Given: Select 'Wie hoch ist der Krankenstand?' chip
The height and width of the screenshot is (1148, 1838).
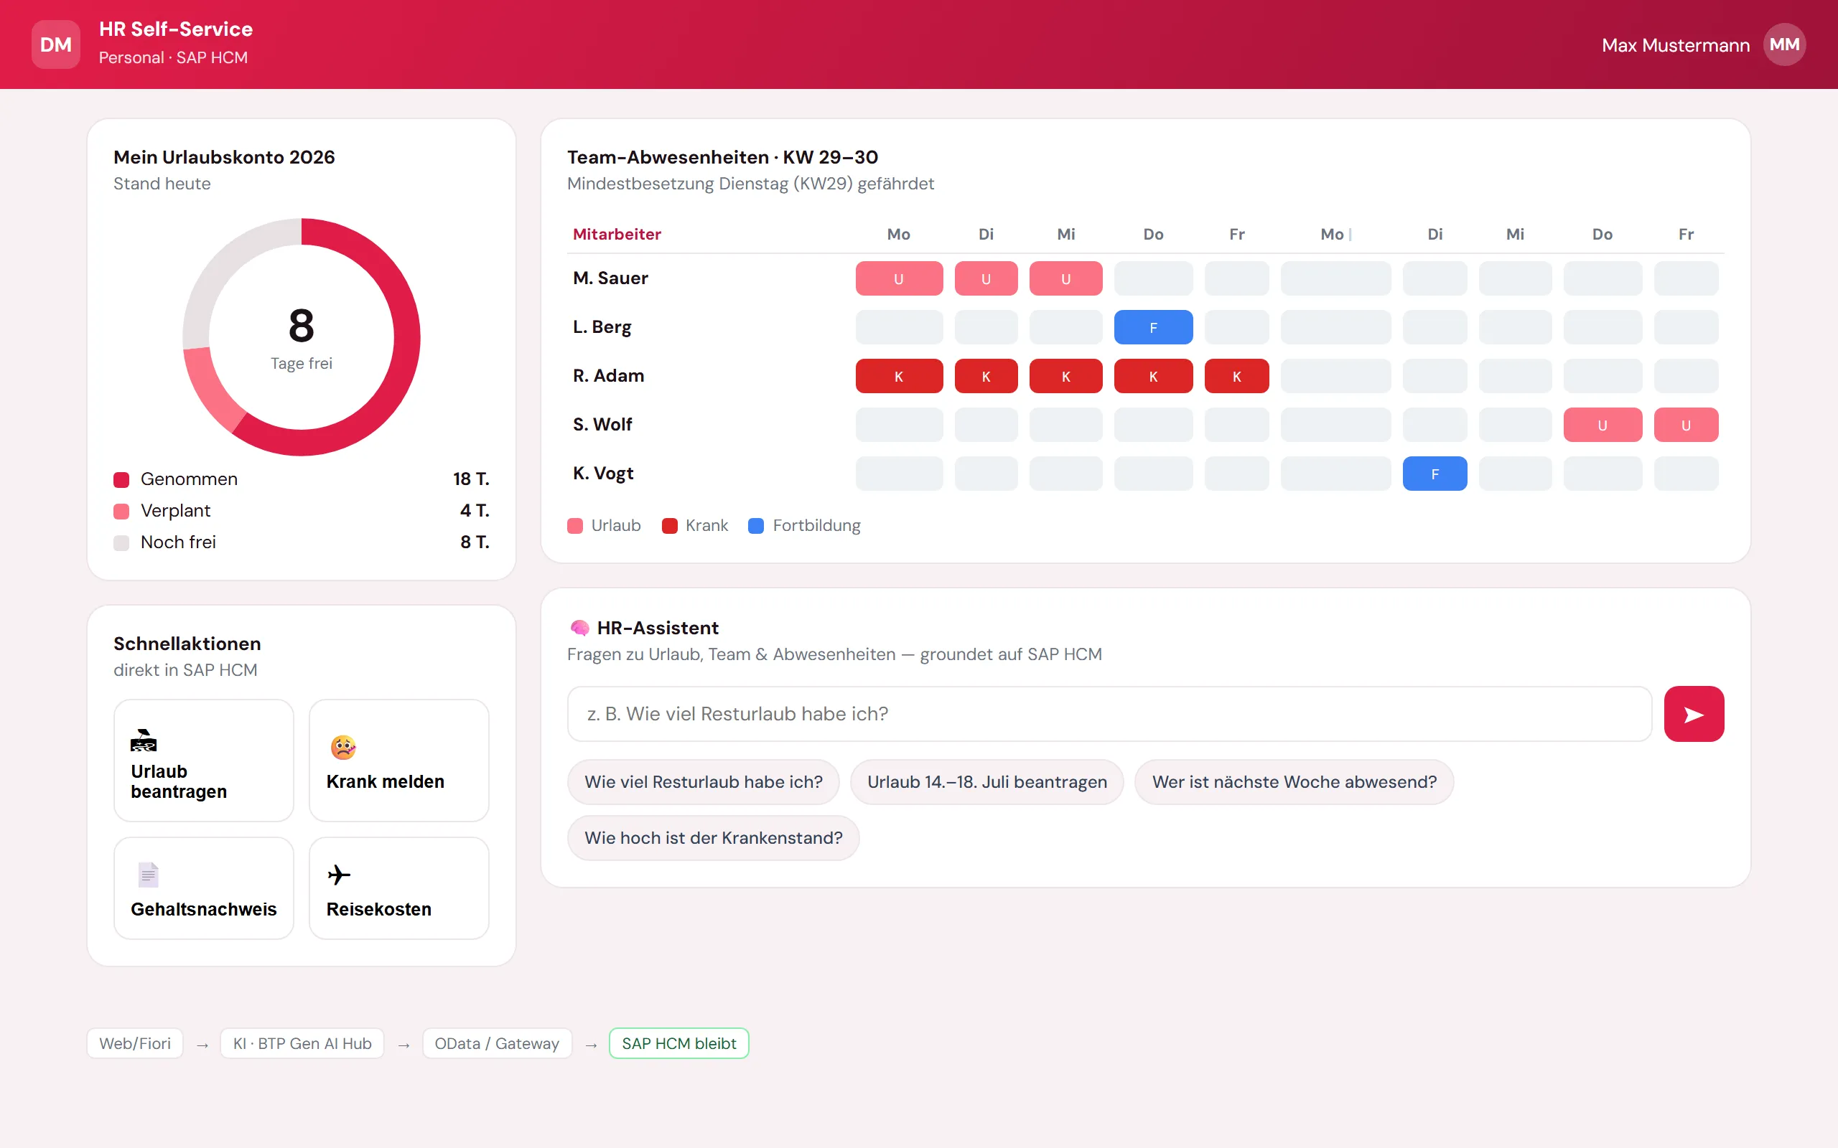Looking at the screenshot, I should coord(713,838).
